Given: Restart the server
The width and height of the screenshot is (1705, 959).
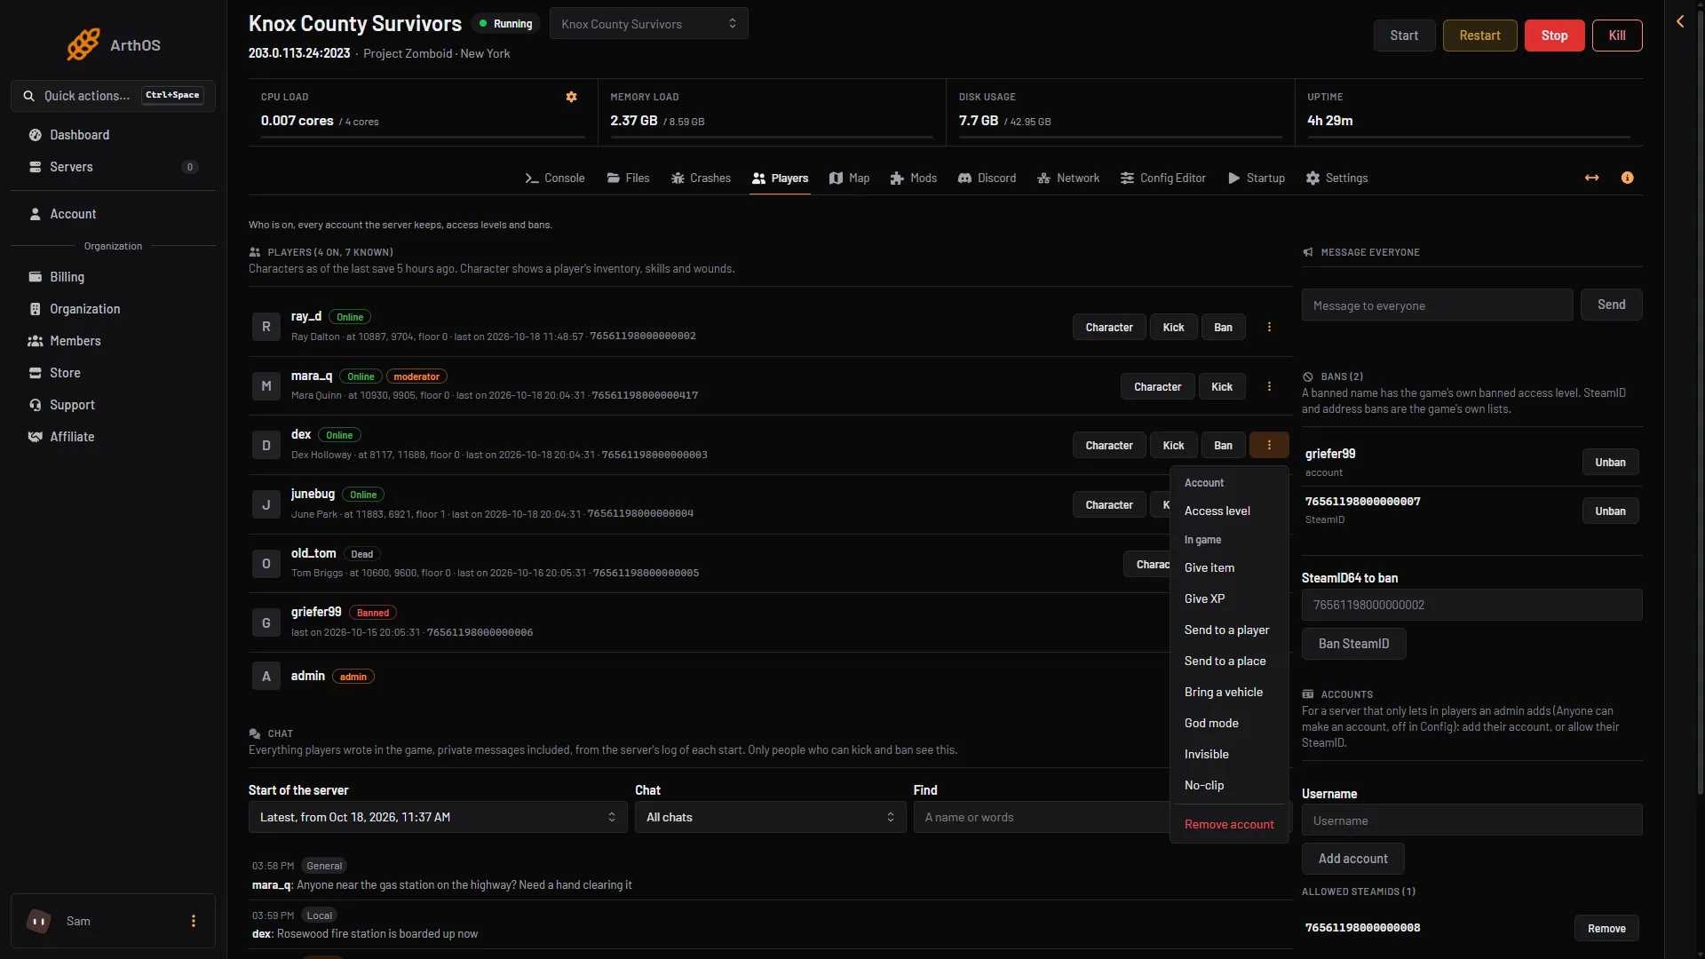Looking at the screenshot, I should [x=1479, y=36].
